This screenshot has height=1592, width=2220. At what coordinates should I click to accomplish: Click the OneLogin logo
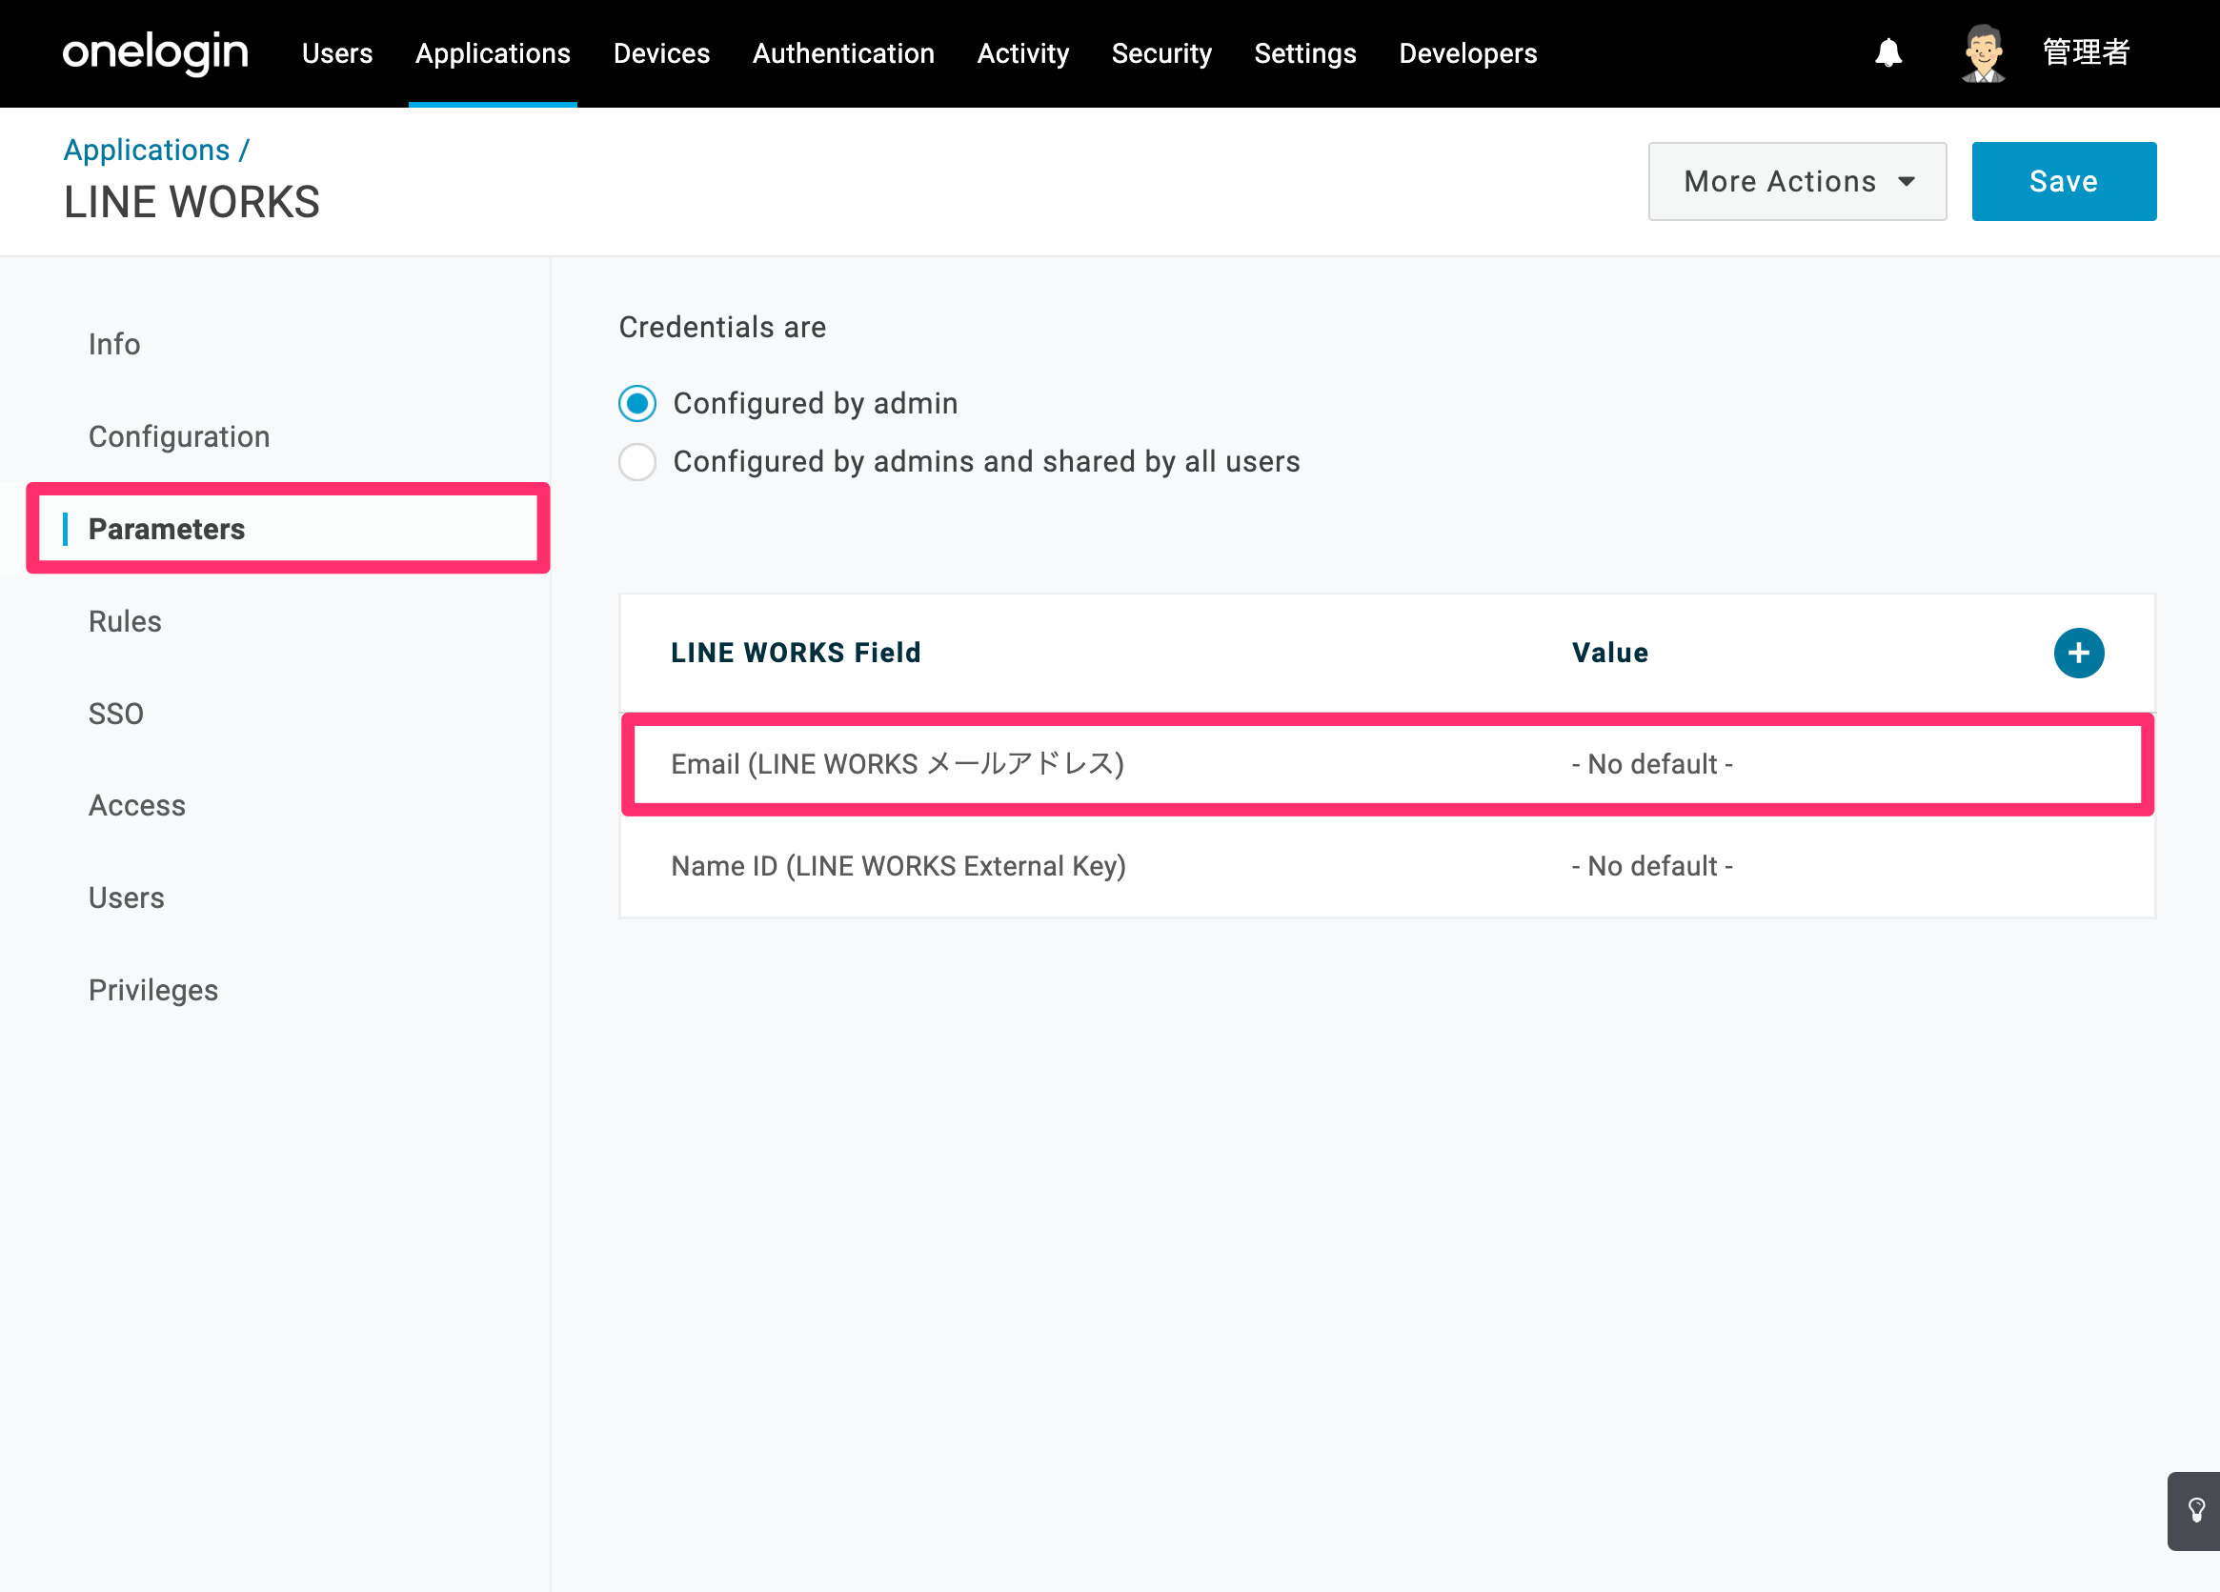[154, 52]
